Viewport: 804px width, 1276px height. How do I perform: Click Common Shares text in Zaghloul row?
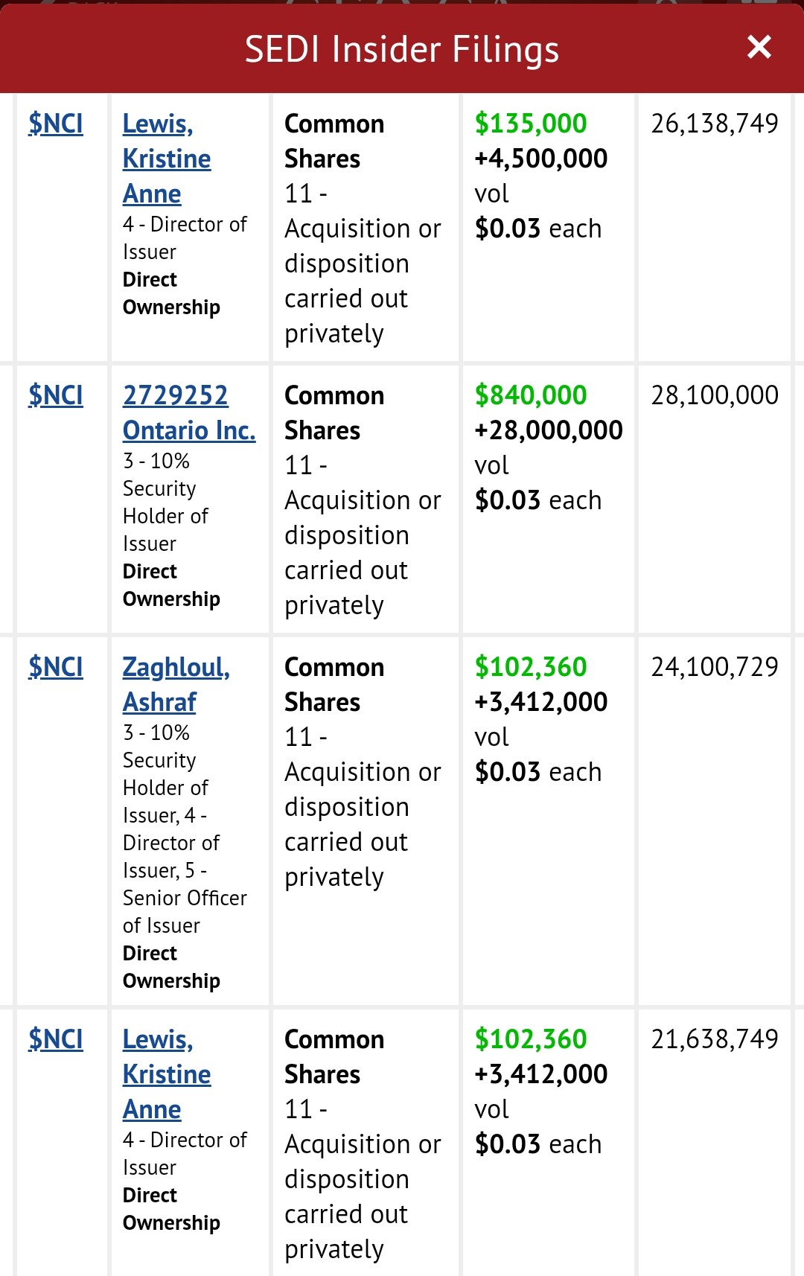pyautogui.click(x=334, y=684)
